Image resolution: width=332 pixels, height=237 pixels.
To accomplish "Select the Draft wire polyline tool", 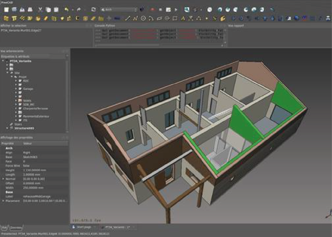I will pyautogui.click(x=135, y=18).
